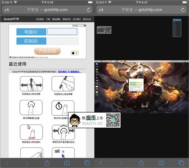Screen dimensions: 189x168
Task: Tap Share icon in left Safari toolbar
Action: click(47, 163)
